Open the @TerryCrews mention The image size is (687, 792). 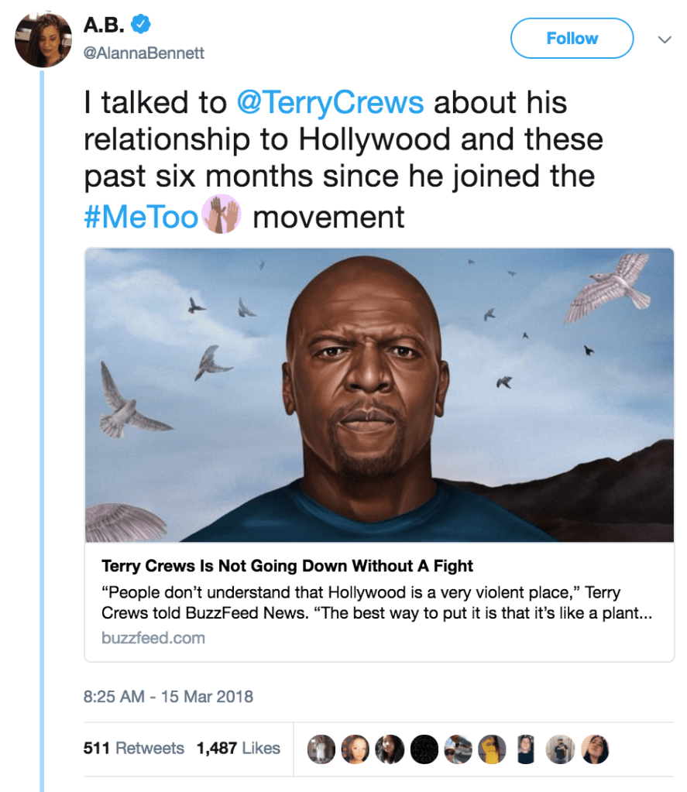coord(330,103)
